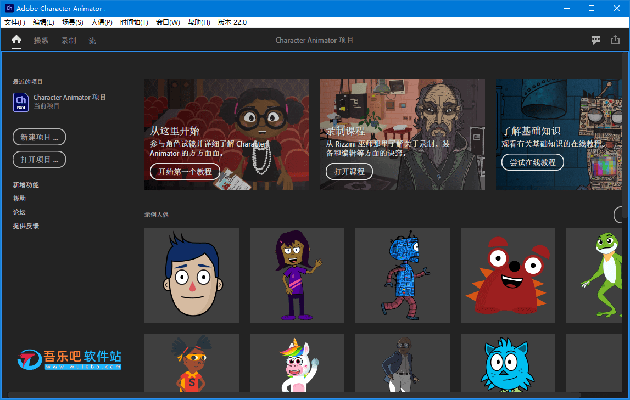Click the 新建项目 button
This screenshot has height=400, width=630.
40,137
